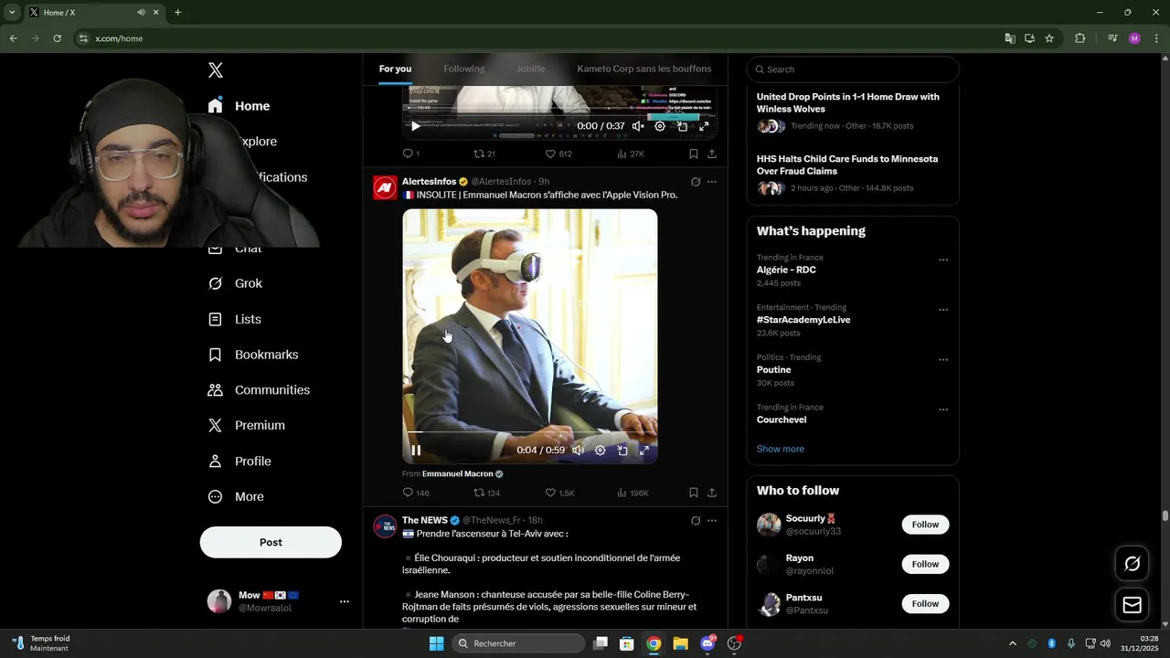Reply to the AlertesInfos post
Screen dimensions: 1170x658
415,493
